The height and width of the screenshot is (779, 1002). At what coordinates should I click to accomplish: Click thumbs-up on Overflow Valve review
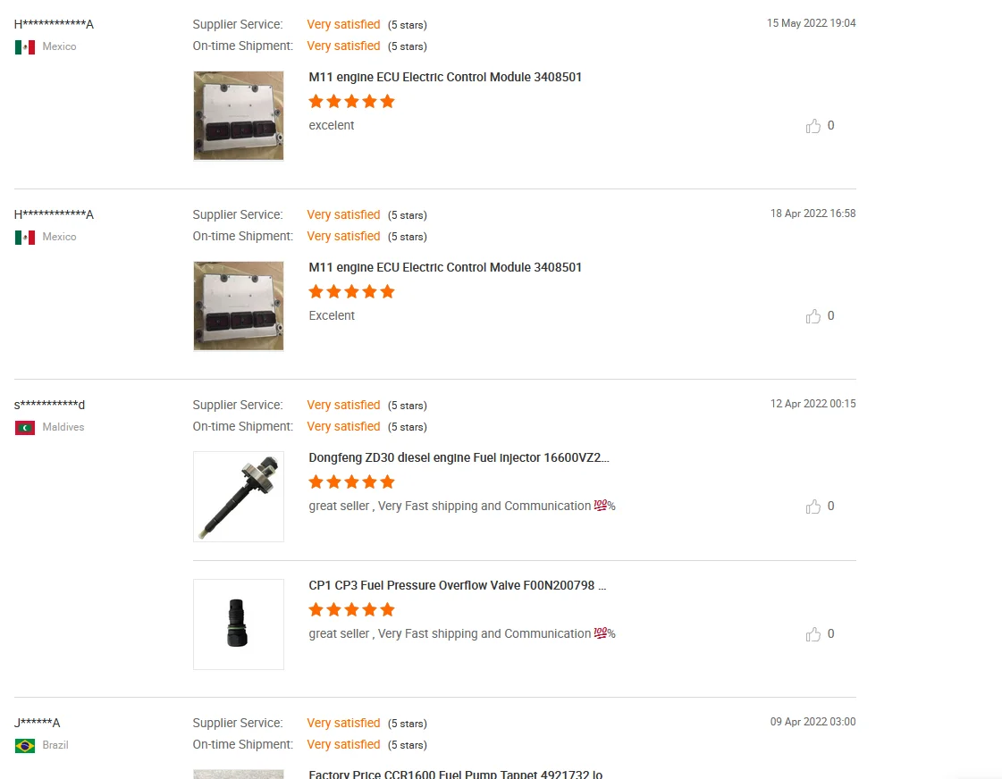(813, 634)
